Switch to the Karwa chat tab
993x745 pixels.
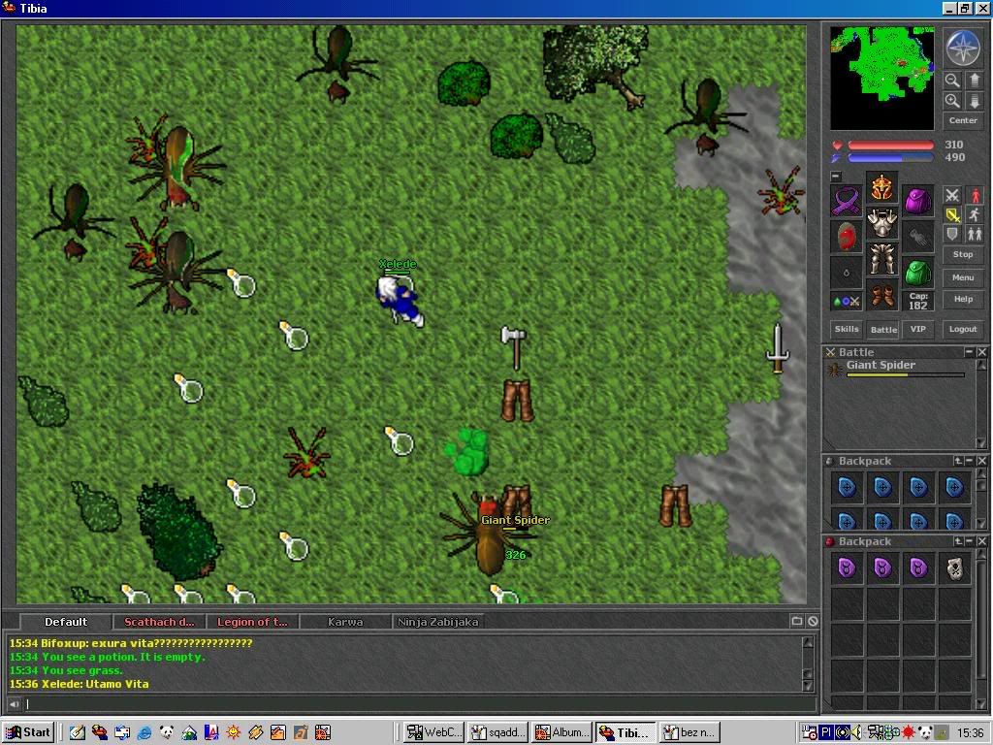click(345, 622)
